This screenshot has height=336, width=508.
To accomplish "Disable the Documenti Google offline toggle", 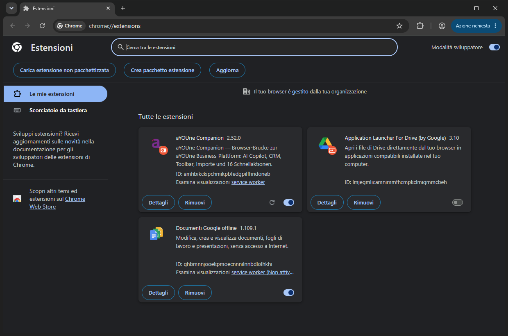I will point(289,293).
